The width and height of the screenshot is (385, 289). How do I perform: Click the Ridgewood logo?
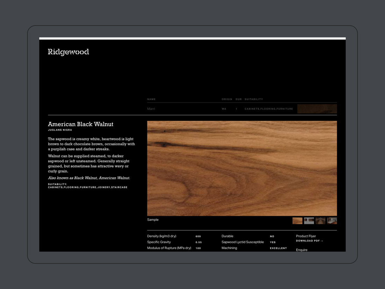(x=69, y=52)
